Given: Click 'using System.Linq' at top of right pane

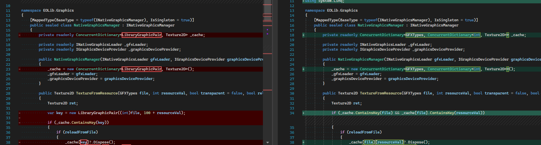Looking at the screenshot, I should point(325,1).
